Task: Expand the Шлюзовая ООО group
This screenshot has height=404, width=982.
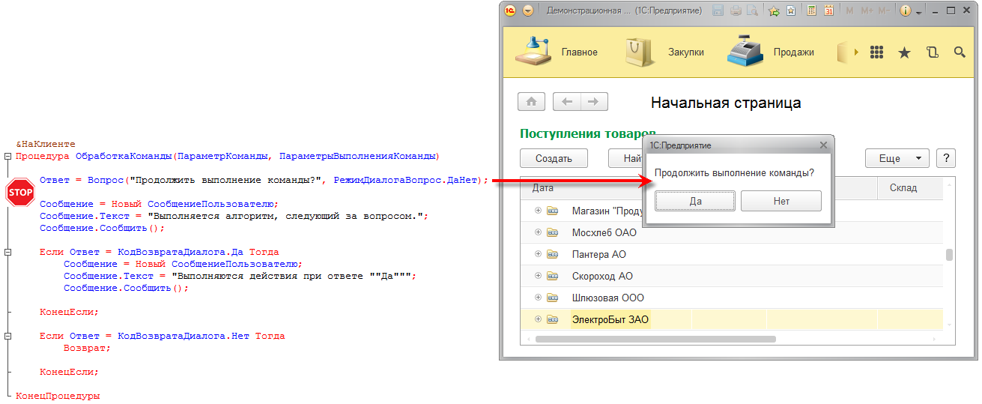Action: click(538, 298)
